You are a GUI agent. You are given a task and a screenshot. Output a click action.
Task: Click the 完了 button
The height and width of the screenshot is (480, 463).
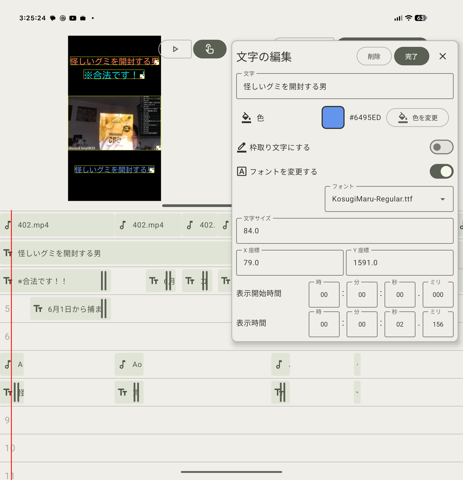(411, 56)
